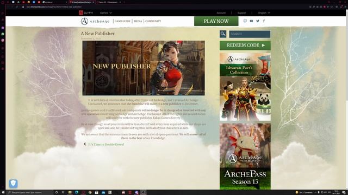
Task: Open the Instagram icon in browser sidebar
Action: [3, 40]
